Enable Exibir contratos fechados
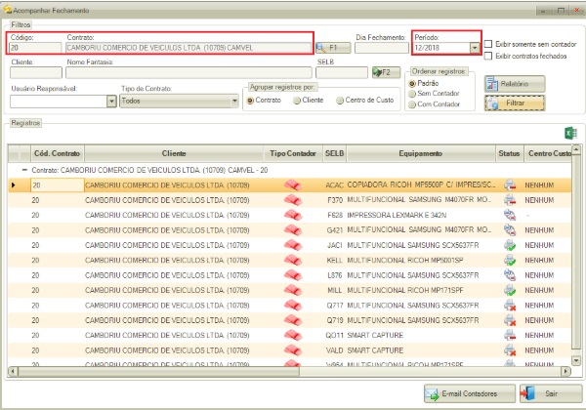586x410 pixels. click(x=488, y=56)
